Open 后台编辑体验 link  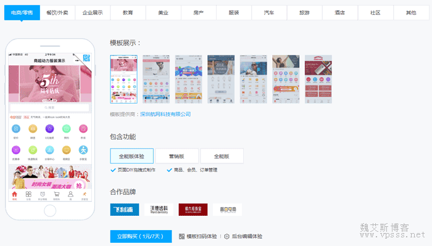pyautogui.click(x=247, y=236)
